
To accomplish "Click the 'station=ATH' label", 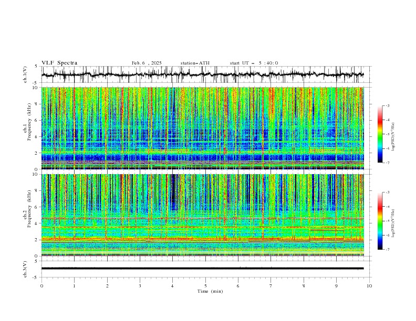I will [x=195, y=63].
